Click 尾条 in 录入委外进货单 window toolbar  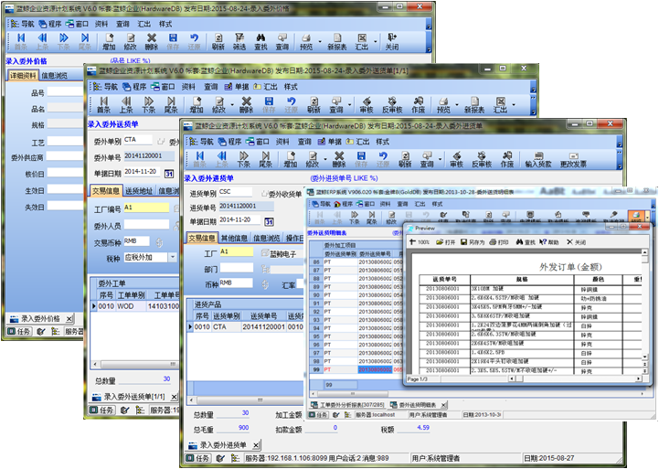(x=265, y=160)
